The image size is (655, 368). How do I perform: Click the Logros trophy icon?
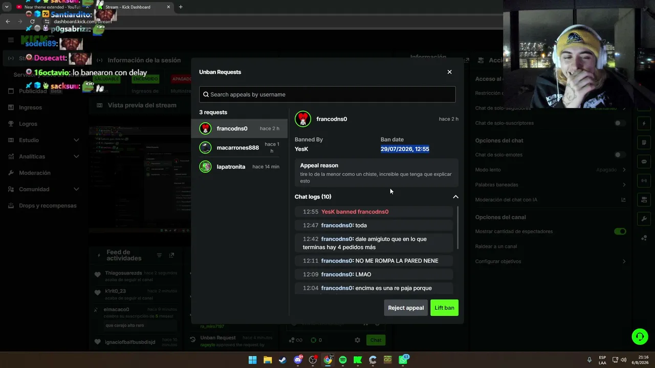[x=11, y=124]
